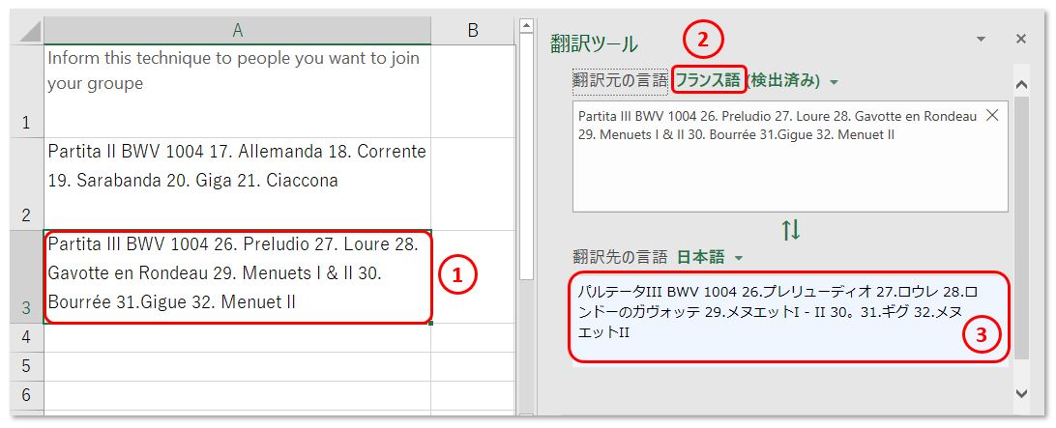Select row 6 header
The height and width of the screenshot is (428, 1056).
[26, 395]
